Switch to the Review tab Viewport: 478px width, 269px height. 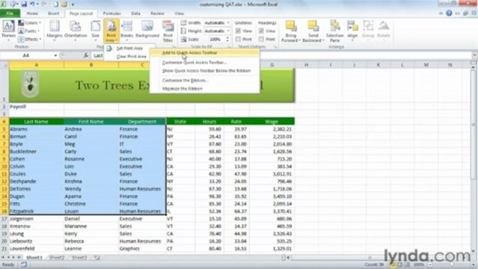157,13
